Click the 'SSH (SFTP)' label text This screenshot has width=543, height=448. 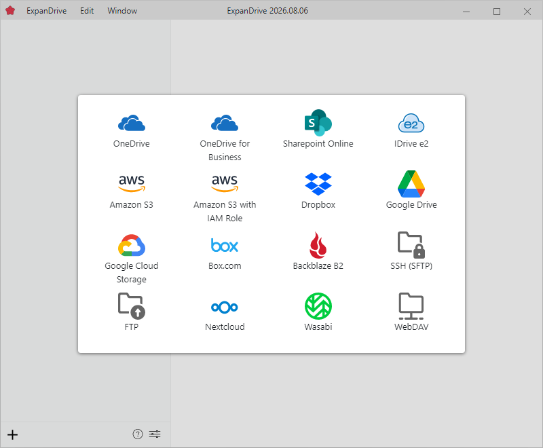click(411, 266)
